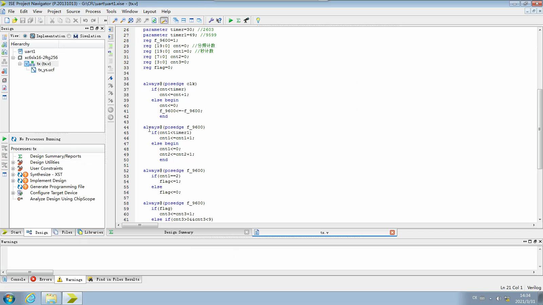Close the Design Summary tab
The image size is (543, 305).
coord(247,232)
